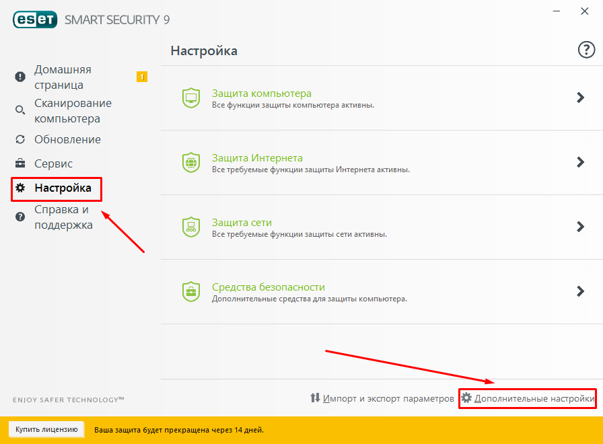Click the yellow notification badge on home page

[142, 77]
